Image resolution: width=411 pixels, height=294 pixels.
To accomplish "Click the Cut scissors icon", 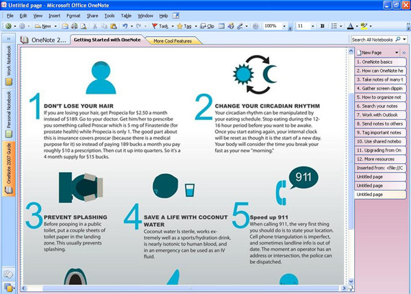I will [95, 26].
